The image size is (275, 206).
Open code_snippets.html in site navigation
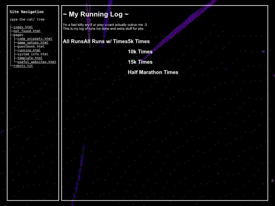pos(35,39)
